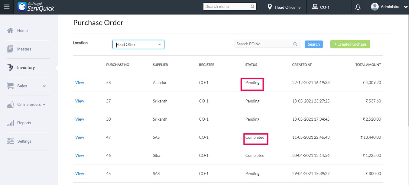Click the Reports bar chart icon
The width and height of the screenshot is (409, 185).
(10, 123)
